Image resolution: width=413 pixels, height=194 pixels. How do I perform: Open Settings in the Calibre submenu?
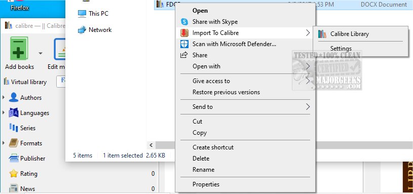(341, 49)
